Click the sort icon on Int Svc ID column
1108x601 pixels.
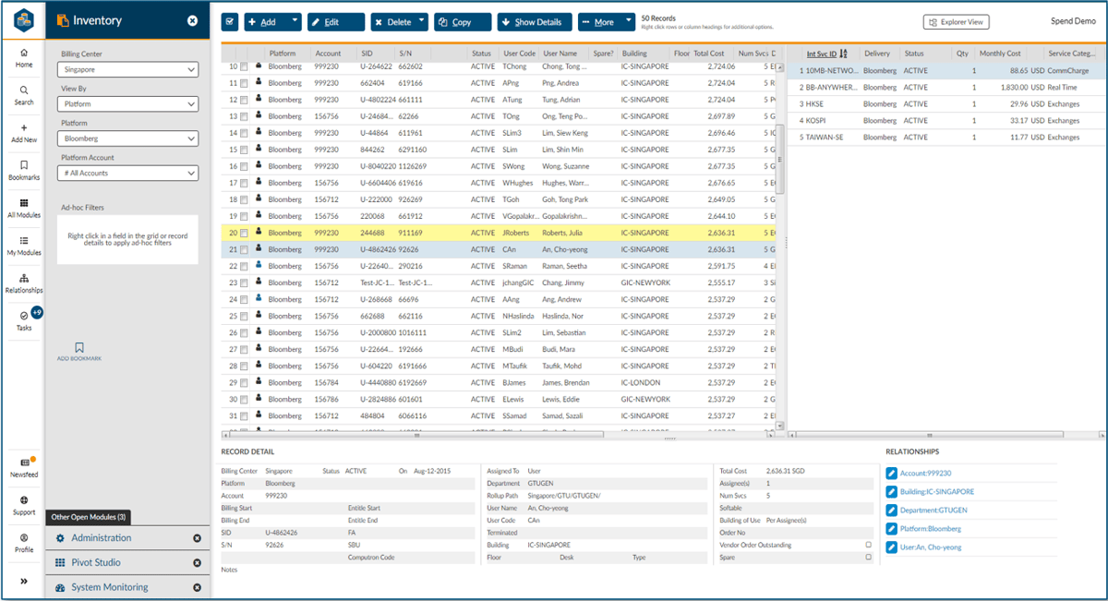(843, 54)
